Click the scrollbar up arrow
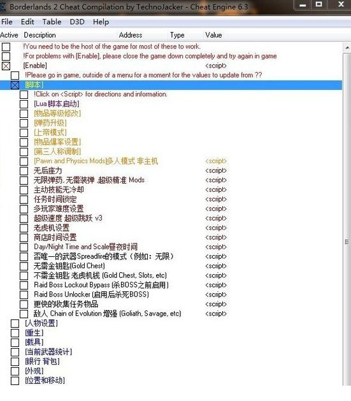Viewport: 351px width, 401px height. 347,48
